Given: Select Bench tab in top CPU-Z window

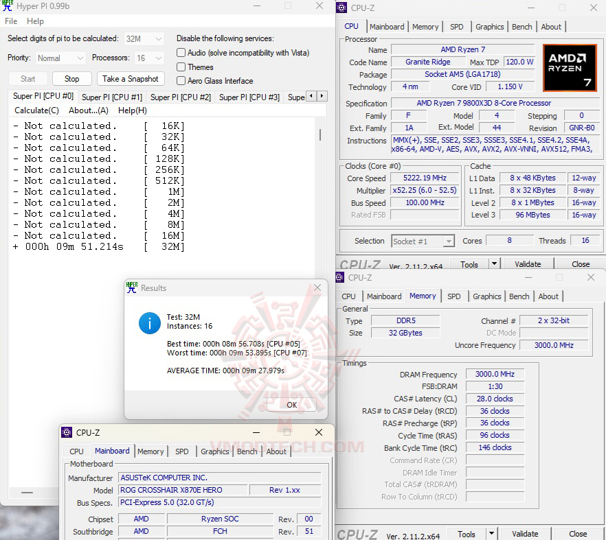Looking at the screenshot, I should [521, 27].
